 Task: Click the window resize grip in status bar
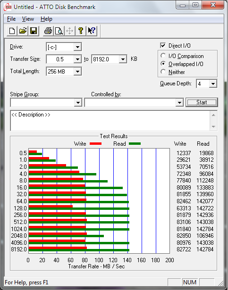pos(220,282)
